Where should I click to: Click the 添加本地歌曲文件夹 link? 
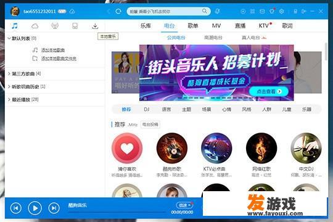click(59, 58)
